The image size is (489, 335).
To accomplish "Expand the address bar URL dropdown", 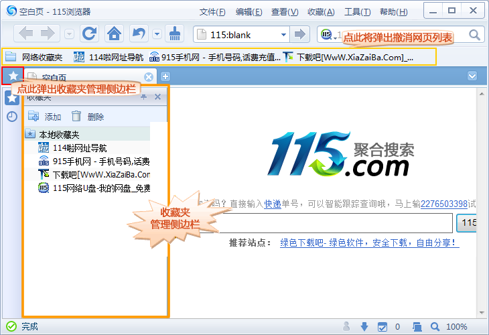I will pyautogui.click(x=283, y=35).
